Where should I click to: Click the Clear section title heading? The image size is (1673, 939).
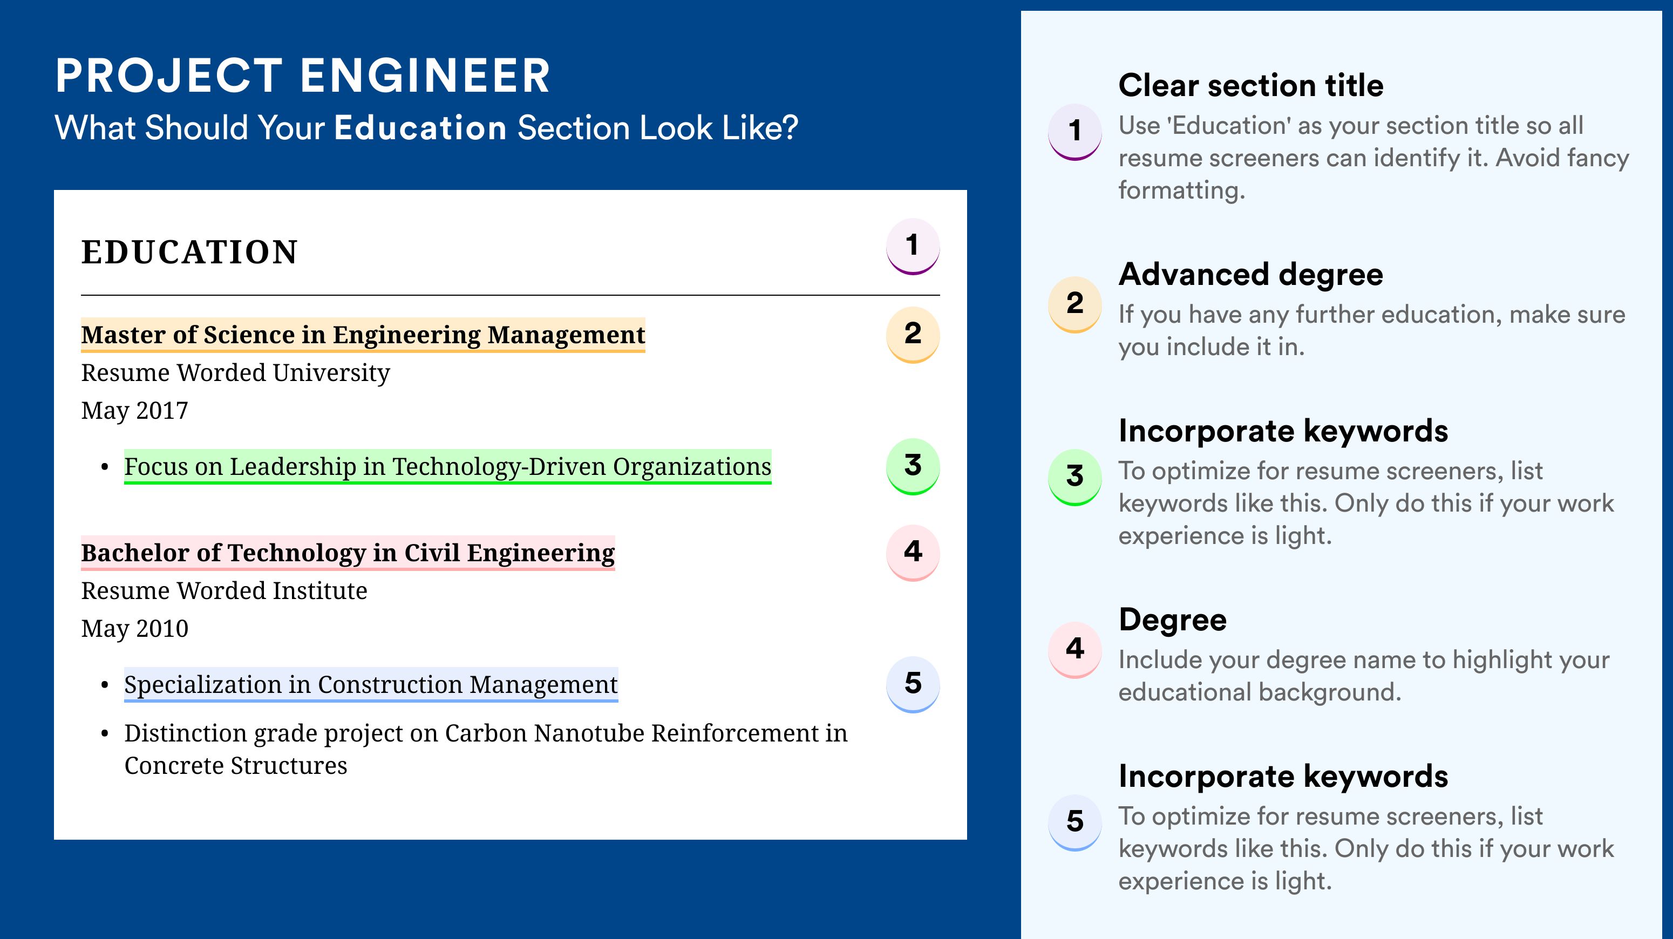point(1251,86)
